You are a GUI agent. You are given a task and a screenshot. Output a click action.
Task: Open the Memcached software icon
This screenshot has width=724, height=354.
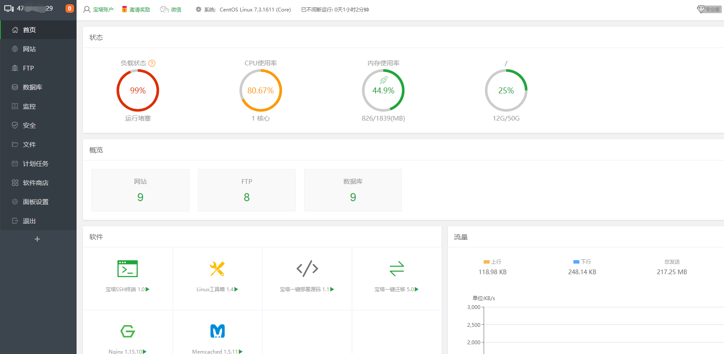point(217,331)
